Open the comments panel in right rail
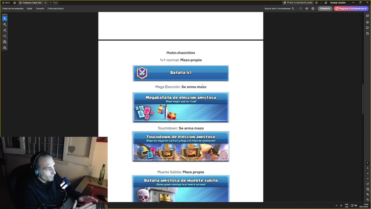The image size is (371, 209). click(x=368, y=22)
